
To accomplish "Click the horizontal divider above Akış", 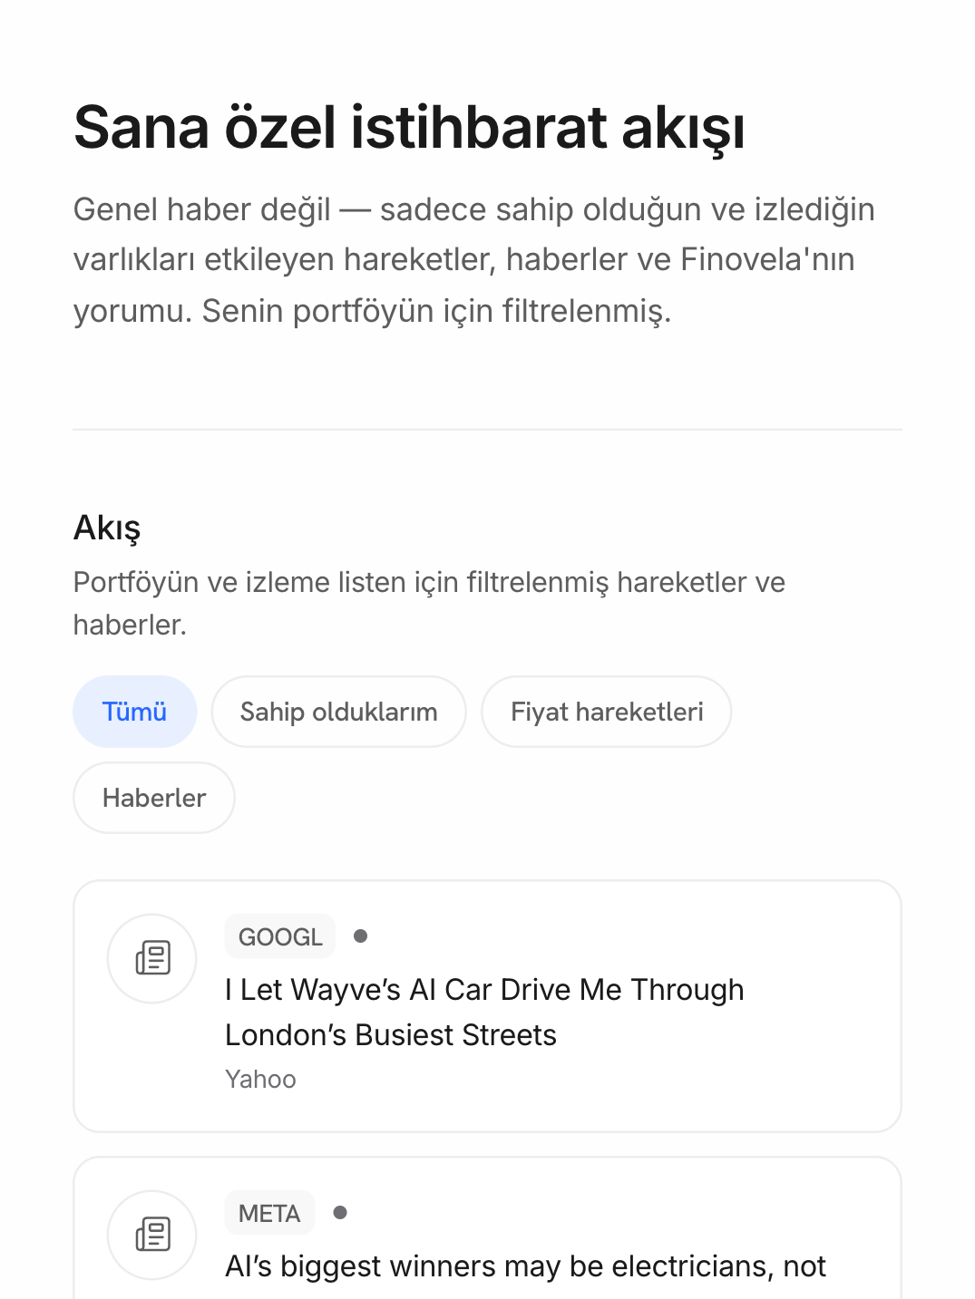I will (487, 430).
